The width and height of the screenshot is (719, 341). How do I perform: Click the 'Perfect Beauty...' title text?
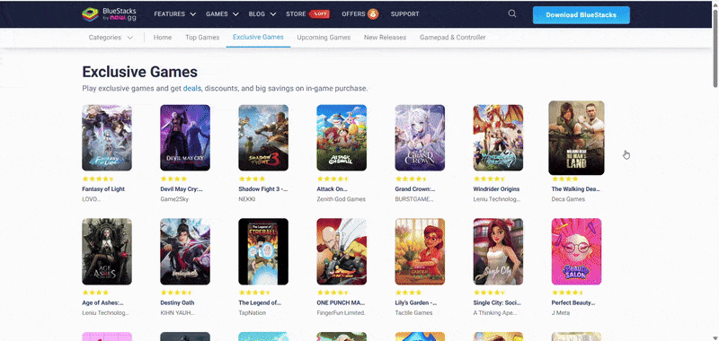[x=573, y=302]
